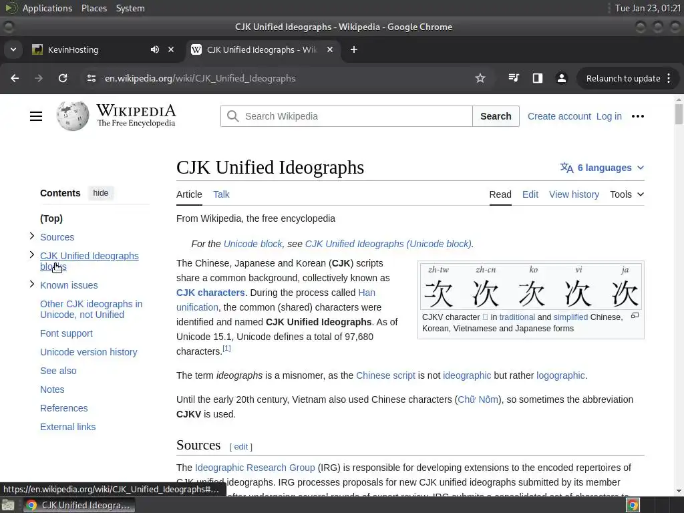Click Chrome tray icon in bottom panel
The image size is (684, 513).
tap(633, 505)
